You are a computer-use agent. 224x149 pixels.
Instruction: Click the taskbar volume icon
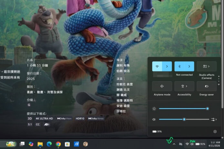click(x=192, y=144)
